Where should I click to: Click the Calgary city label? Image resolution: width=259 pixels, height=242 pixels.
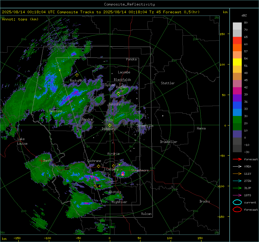tap(112, 169)
